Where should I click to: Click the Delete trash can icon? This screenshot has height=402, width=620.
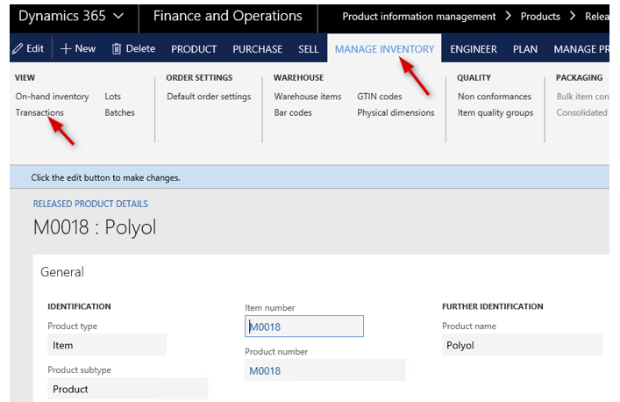117,48
